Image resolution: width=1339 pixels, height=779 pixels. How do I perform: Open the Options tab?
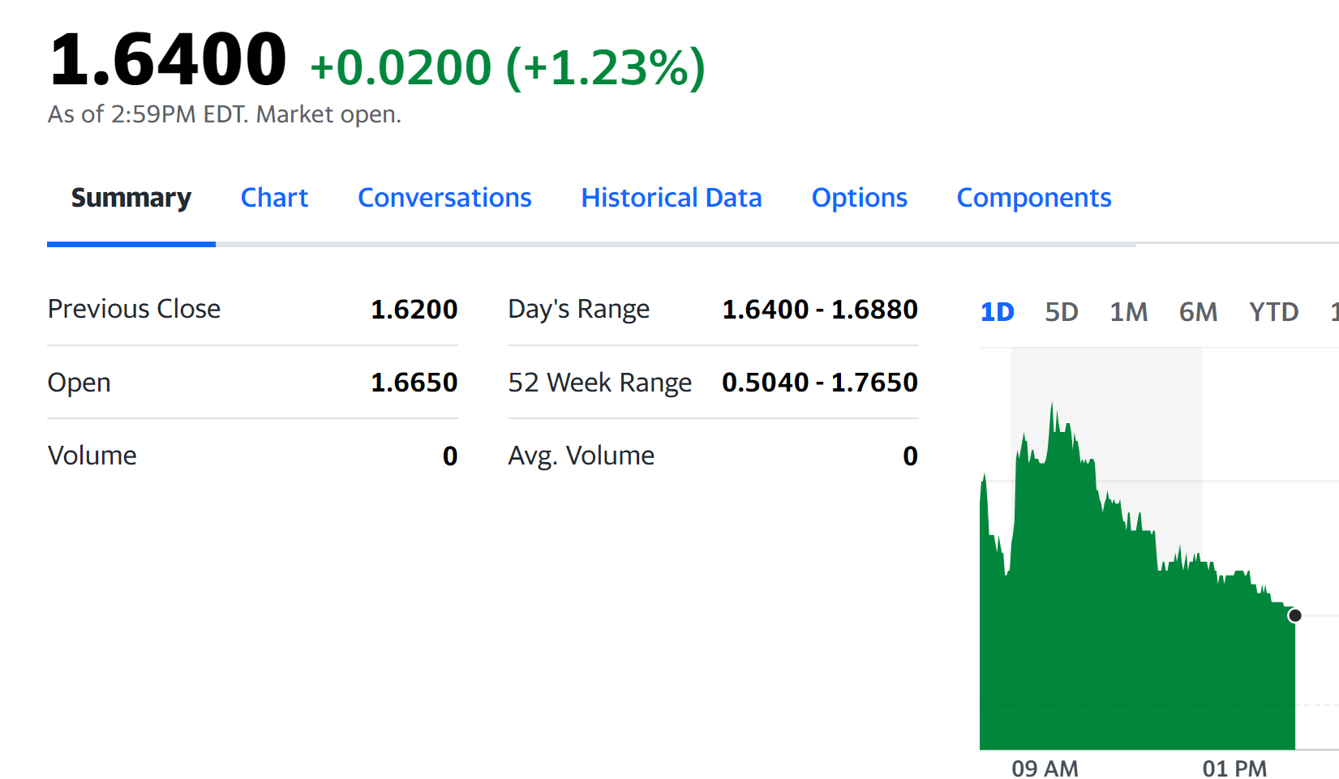click(860, 198)
